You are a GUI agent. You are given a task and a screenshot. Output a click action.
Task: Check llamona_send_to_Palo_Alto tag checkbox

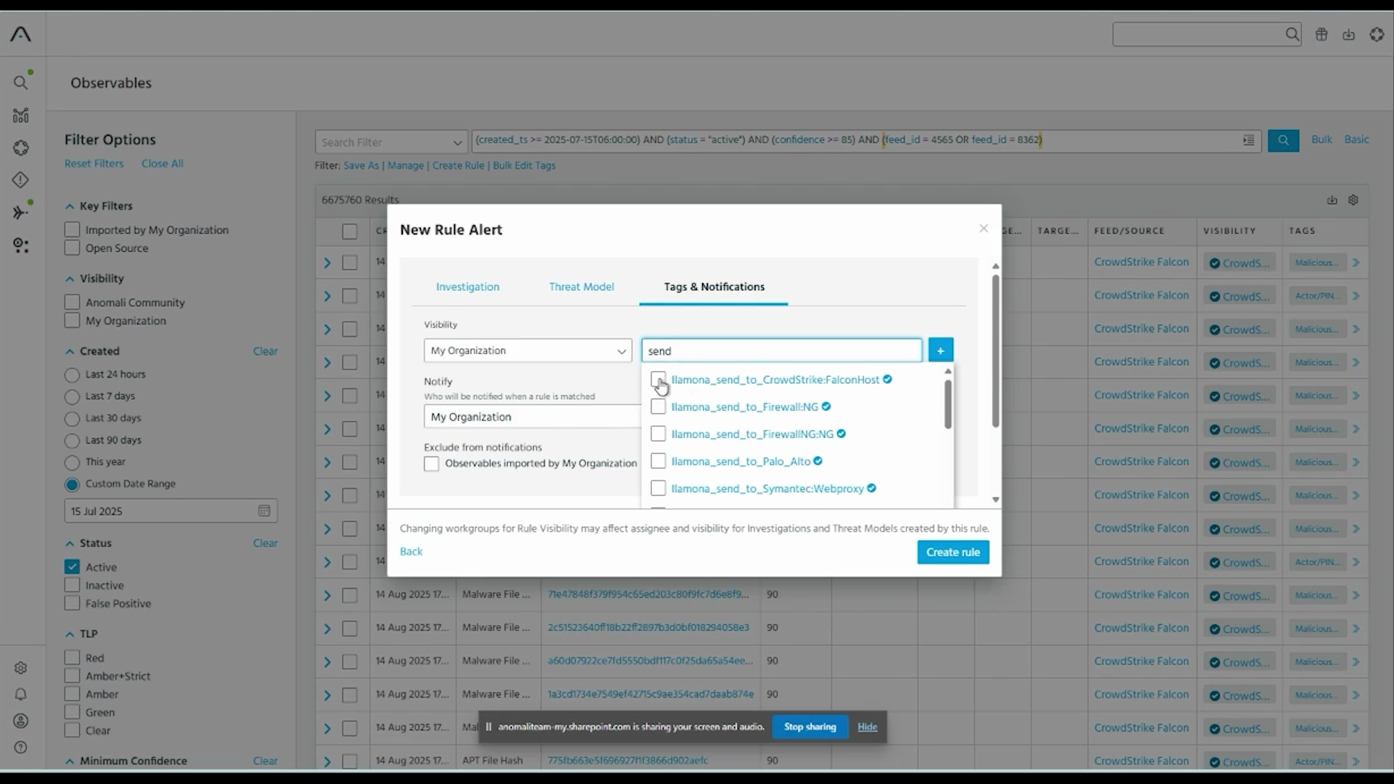click(x=658, y=462)
